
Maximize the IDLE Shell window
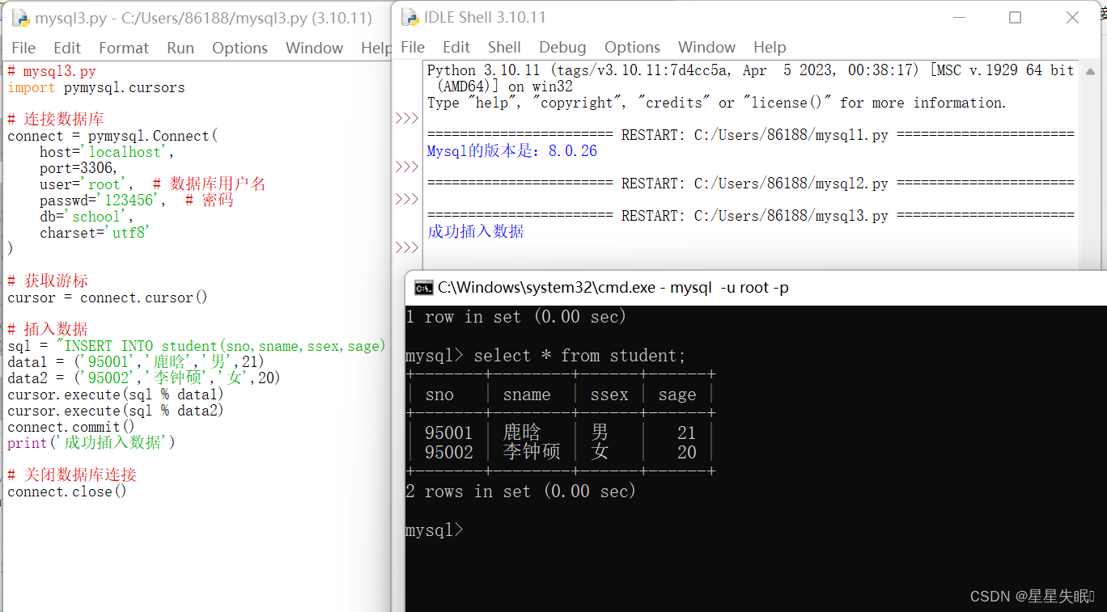pos(1015,16)
